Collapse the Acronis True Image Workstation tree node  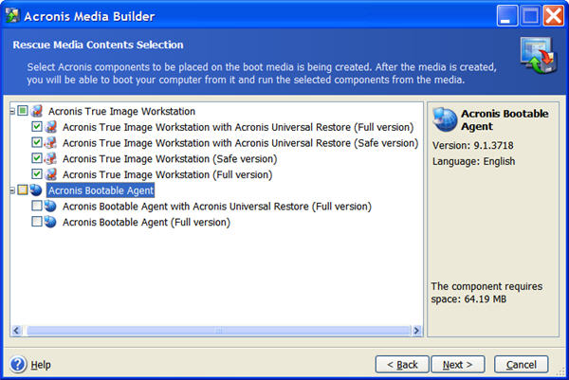pos(12,111)
